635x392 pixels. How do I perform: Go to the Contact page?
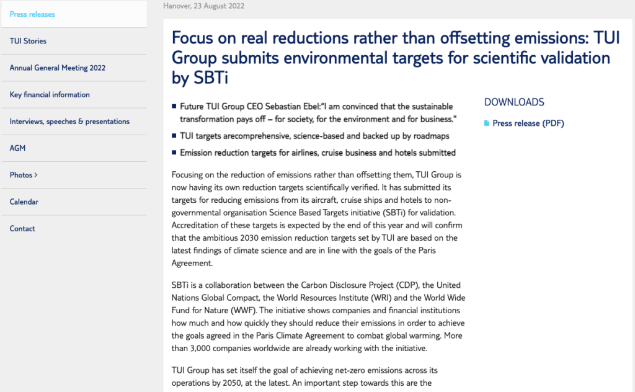[22, 228]
